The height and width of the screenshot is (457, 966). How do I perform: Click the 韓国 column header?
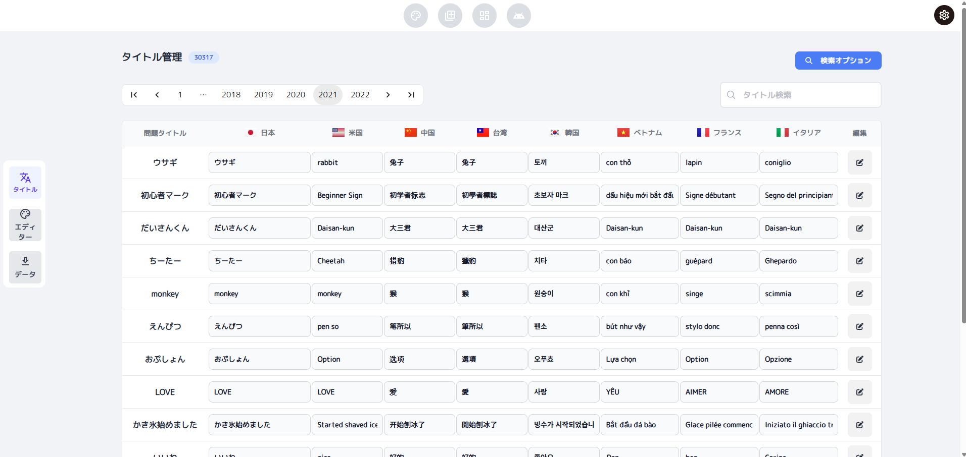point(564,133)
